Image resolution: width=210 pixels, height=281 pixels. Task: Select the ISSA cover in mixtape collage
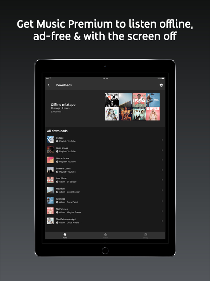139,100
